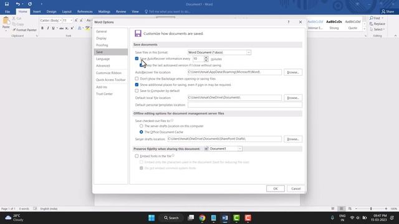
Task: Click the Cut scissors icon
Action: [x=14, y=19]
